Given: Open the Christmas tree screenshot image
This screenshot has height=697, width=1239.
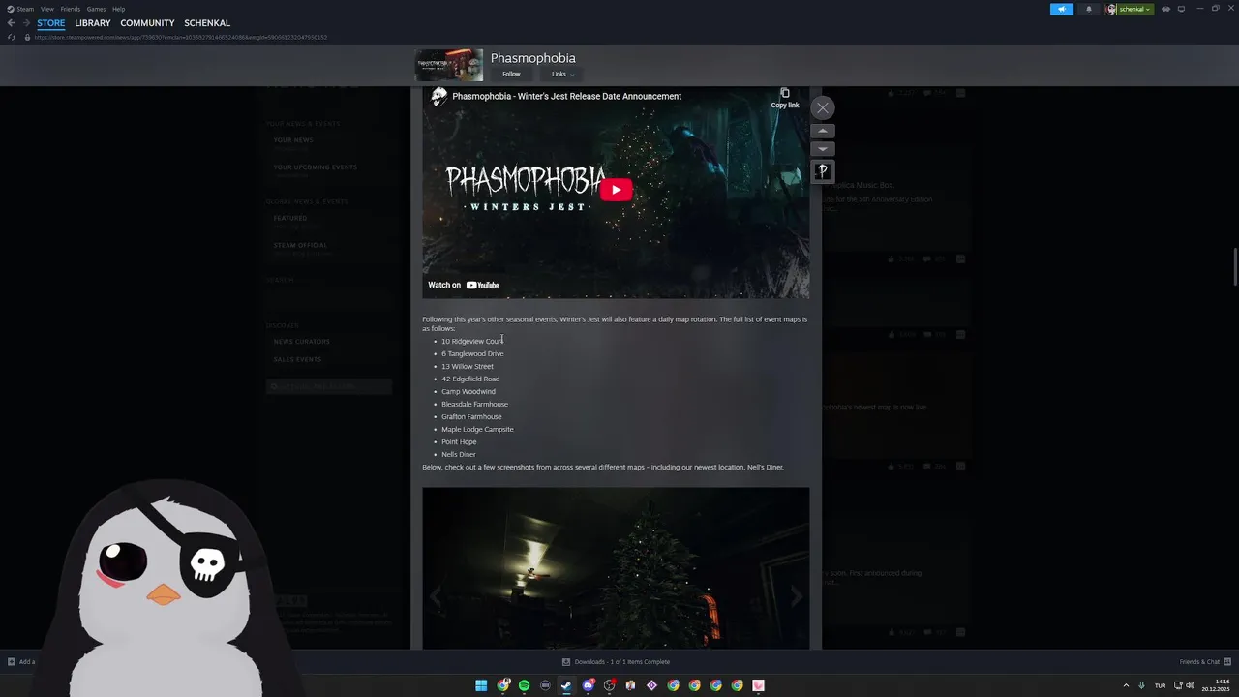Looking at the screenshot, I should [616, 568].
